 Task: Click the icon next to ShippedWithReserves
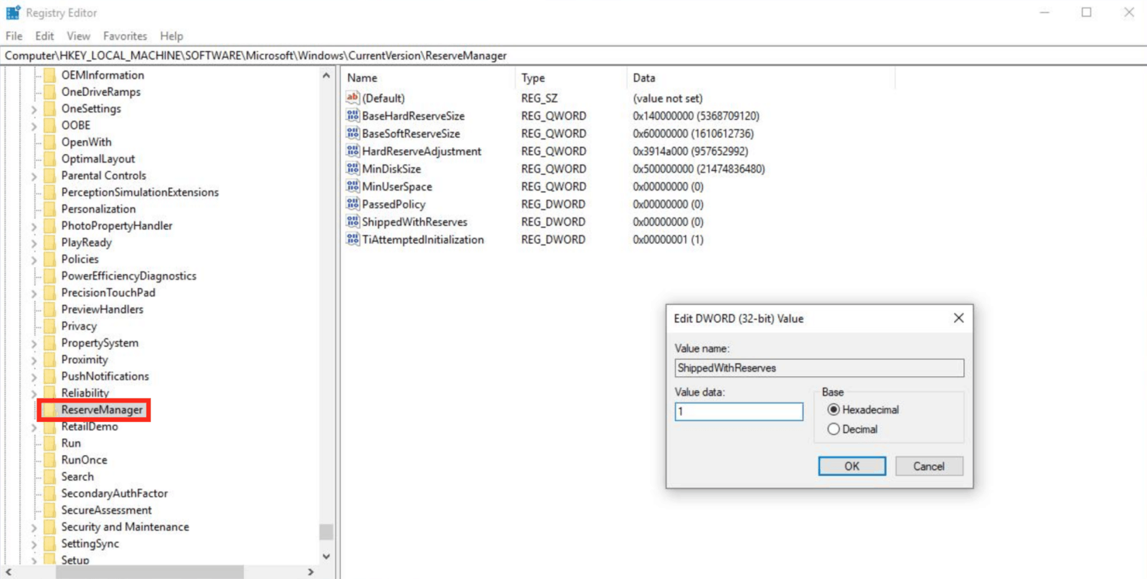coord(353,221)
